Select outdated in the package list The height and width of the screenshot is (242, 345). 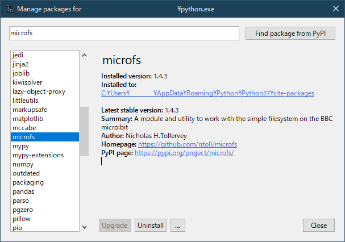[45, 173]
